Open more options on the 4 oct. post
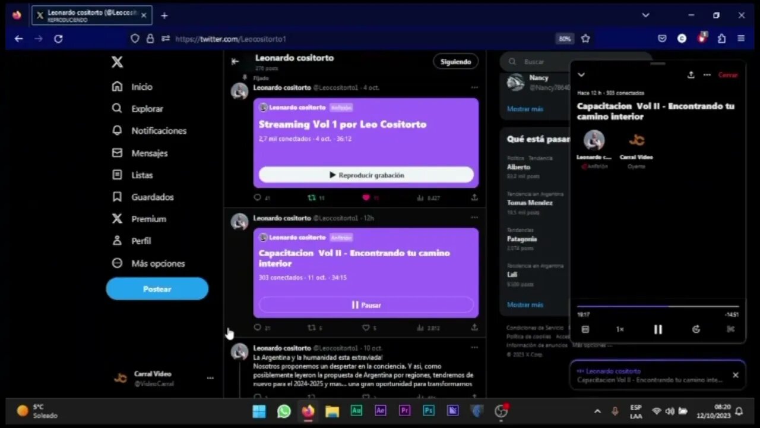This screenshot has height=428, width=760. (474, 87)
